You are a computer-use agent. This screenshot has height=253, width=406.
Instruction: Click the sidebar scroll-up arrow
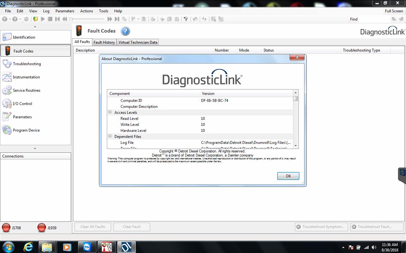(x=35, y=27)
